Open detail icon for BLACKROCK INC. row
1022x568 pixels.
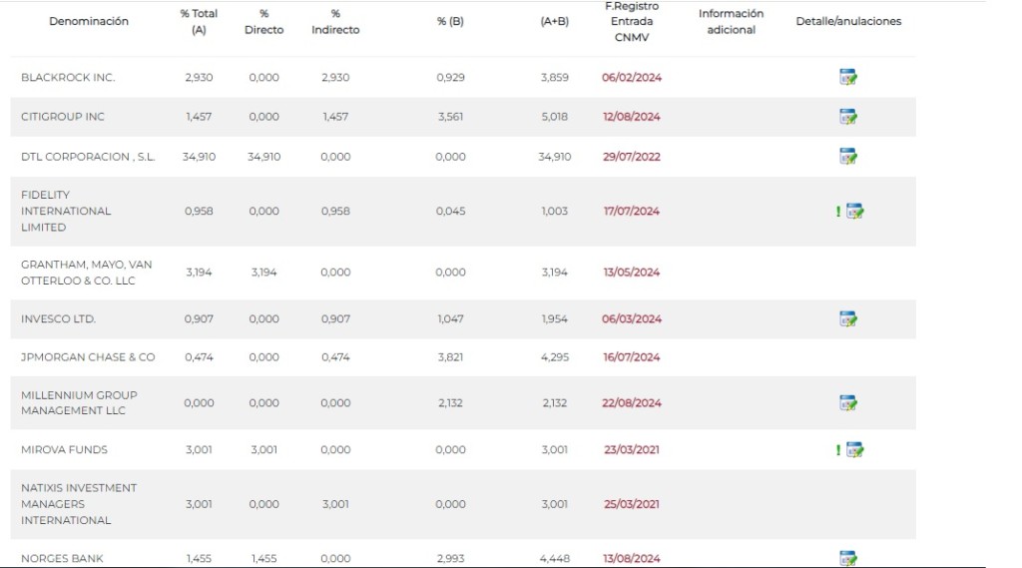(848, 77)
